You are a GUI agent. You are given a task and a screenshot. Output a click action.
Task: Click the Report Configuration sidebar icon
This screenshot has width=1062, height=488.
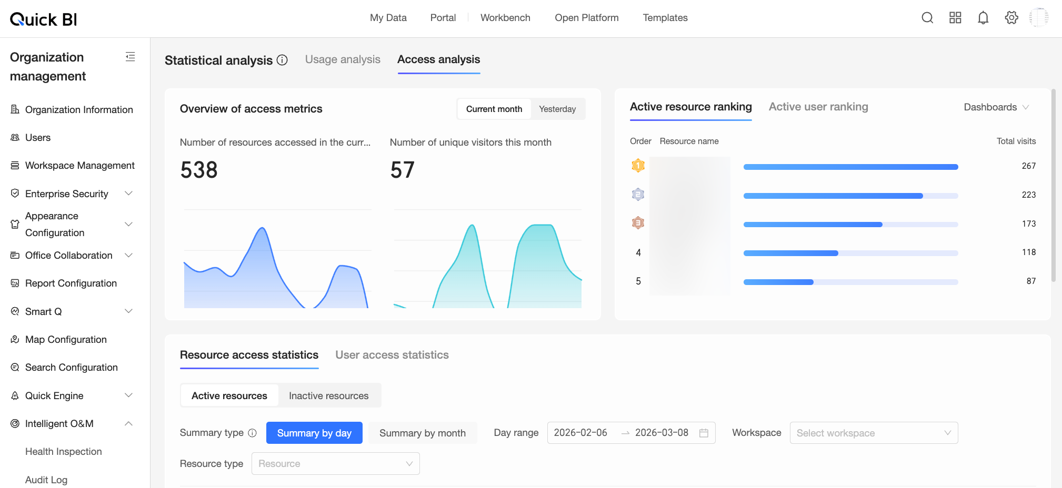click(15, 283)
